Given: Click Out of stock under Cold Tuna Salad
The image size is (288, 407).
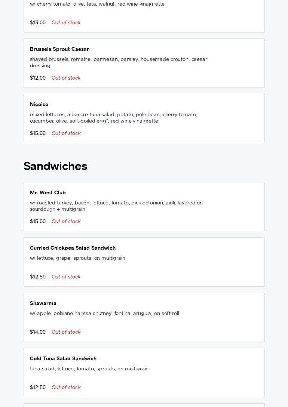Looking at the screenshot, I should click(66, 387).
